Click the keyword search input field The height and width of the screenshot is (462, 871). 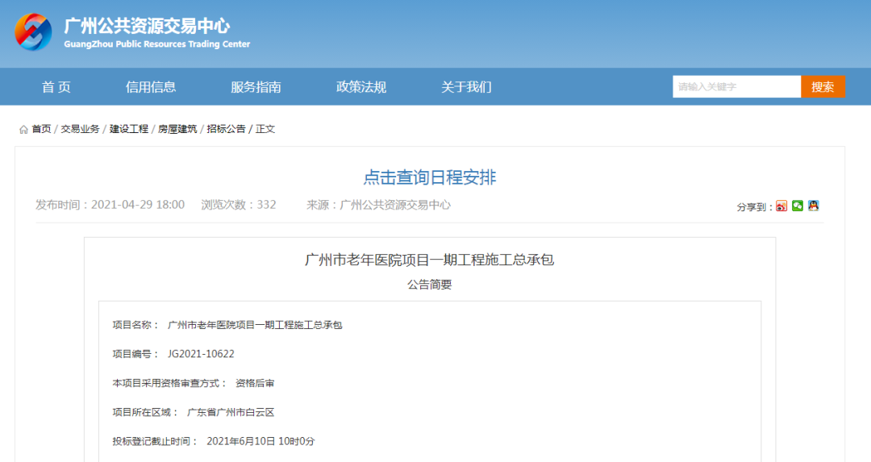pyautogui.click(x=736, y=87)
